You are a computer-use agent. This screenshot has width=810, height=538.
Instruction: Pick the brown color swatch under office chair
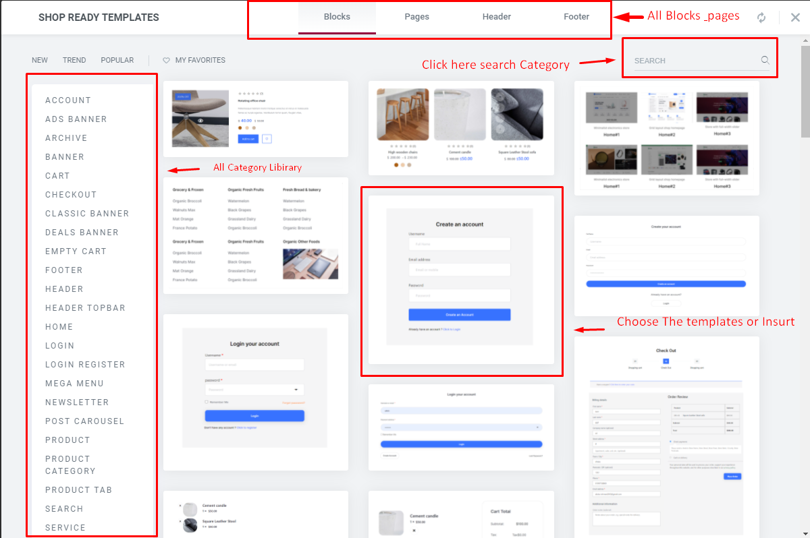point(240,127)
